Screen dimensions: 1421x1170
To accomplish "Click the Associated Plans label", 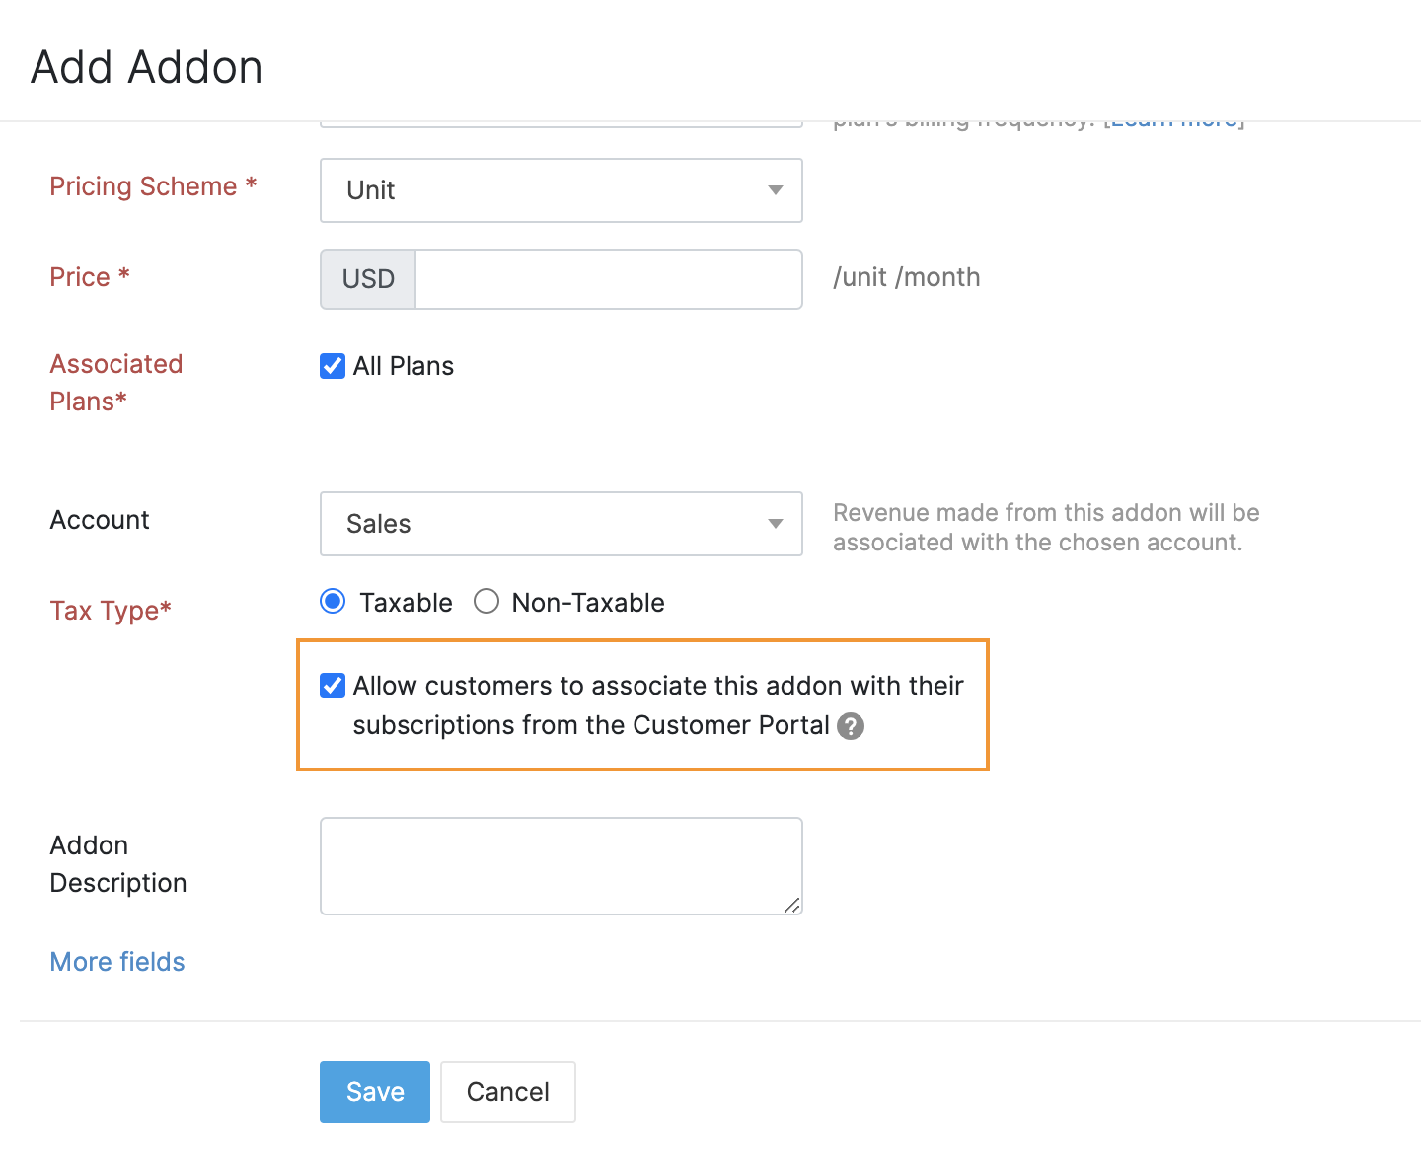I will coord(115,383).
